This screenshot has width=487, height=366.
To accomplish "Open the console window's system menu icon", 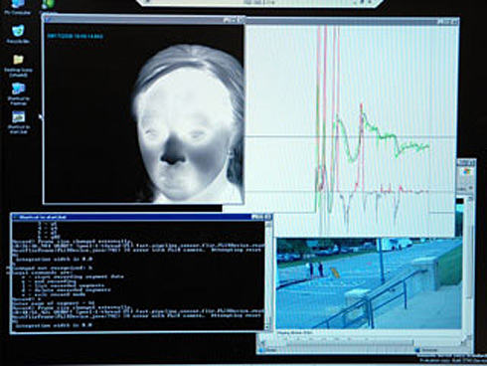I will click(x=15, y=217).
